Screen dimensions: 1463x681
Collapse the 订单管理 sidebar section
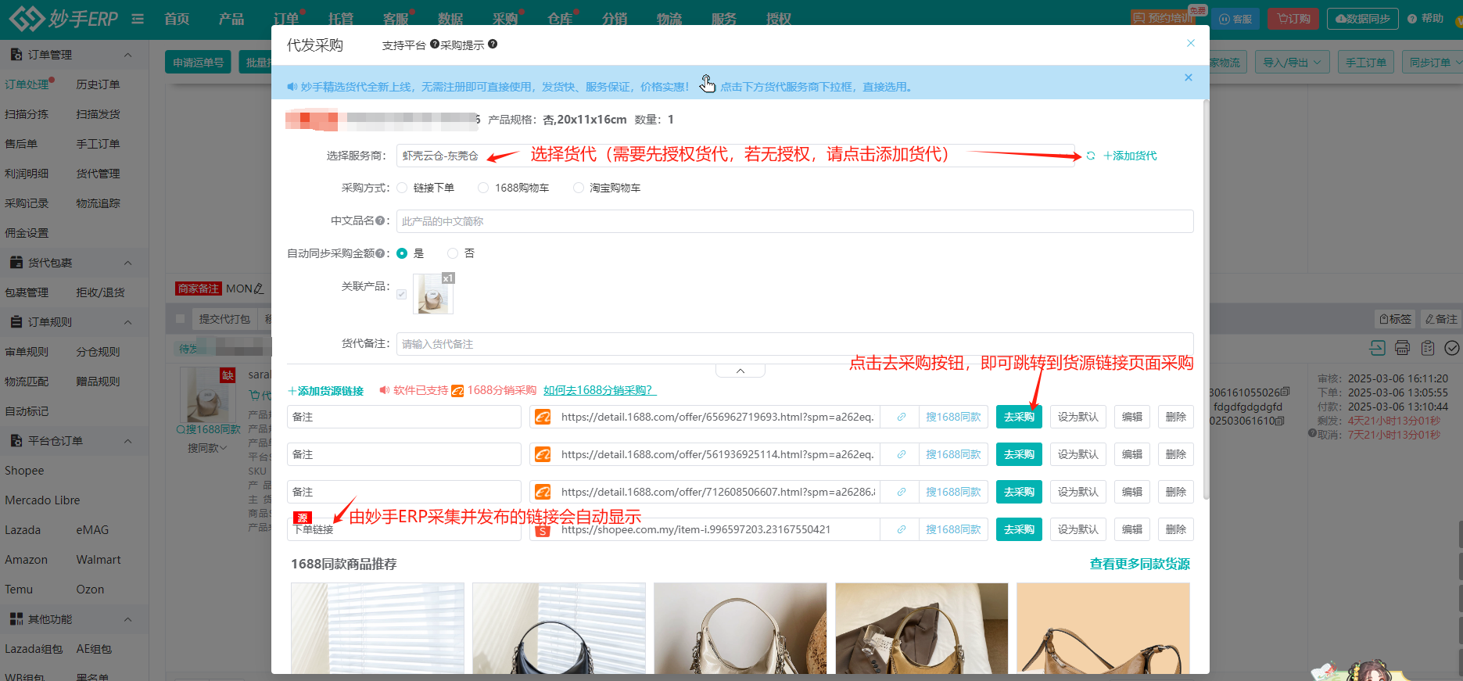point(127,55)
